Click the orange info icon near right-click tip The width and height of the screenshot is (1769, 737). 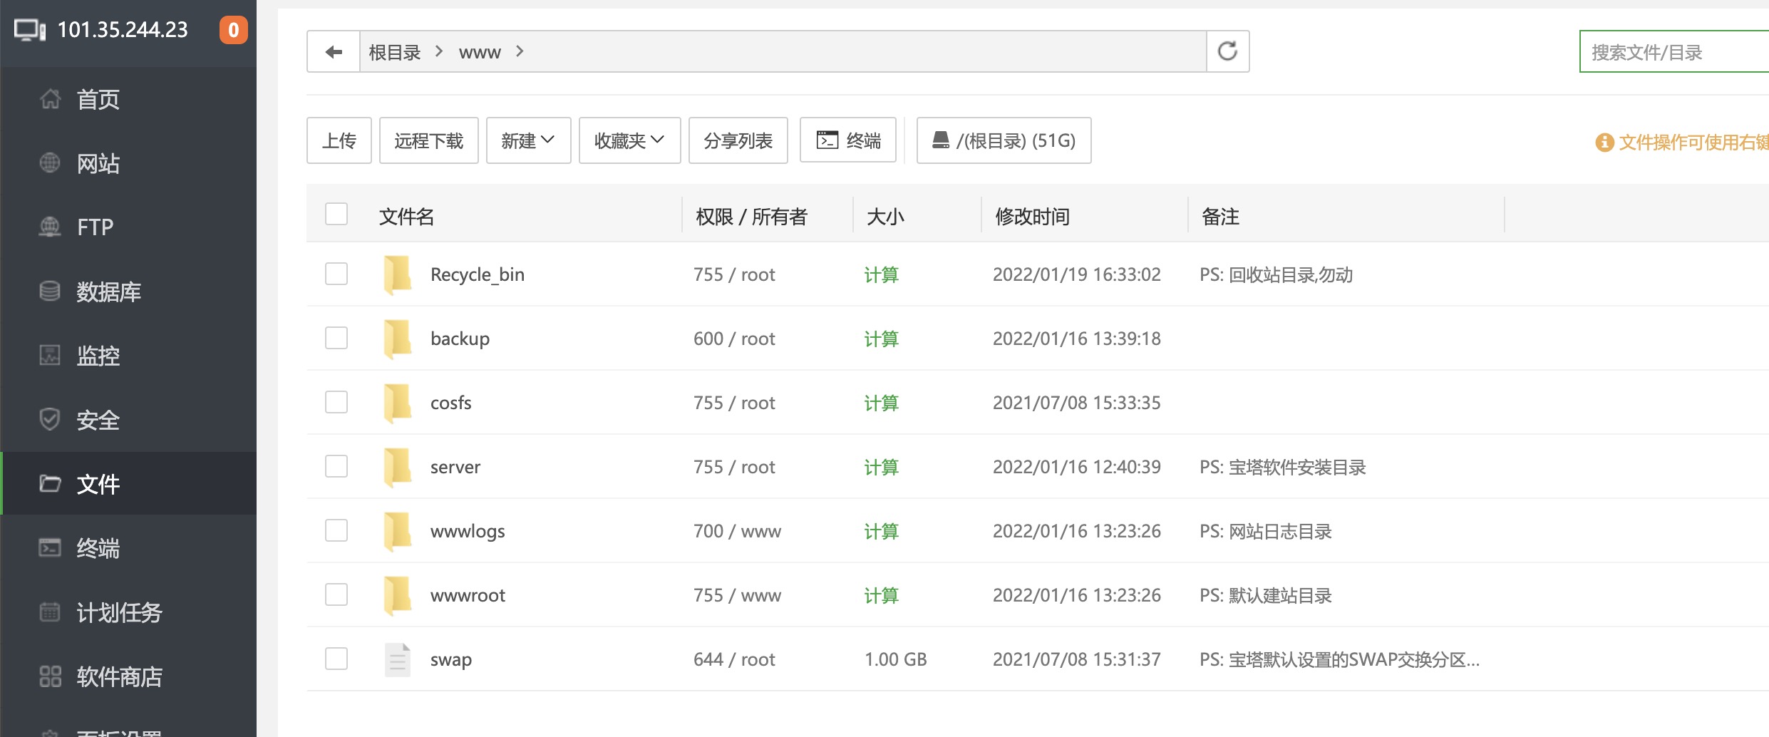(x=1604, y=143)
